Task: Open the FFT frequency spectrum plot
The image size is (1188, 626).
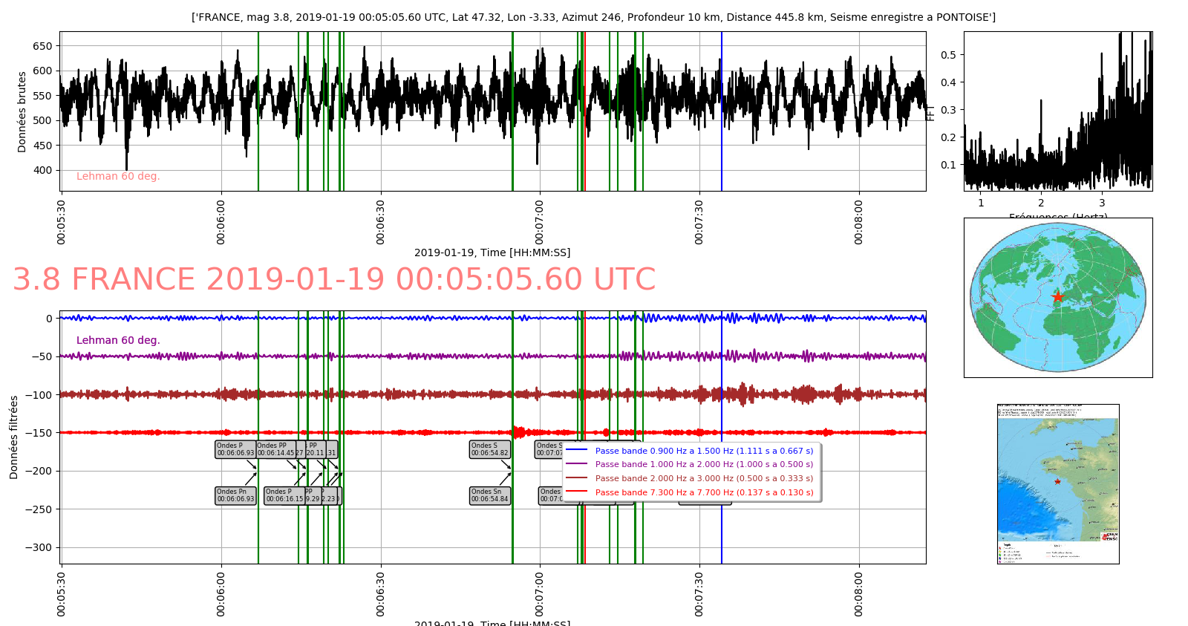Action: tap(1057, 111)
